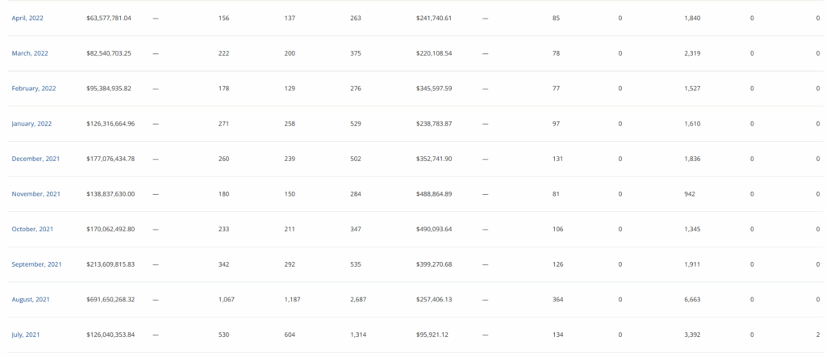This screenshot has width=826, height=357.
Task: Open the October, 2021 link
Action: [x=32, y=229]
